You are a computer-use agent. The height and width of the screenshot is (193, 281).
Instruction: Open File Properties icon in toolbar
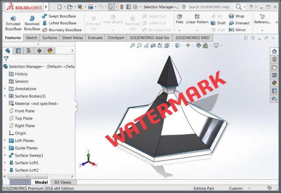coord(129,7)
